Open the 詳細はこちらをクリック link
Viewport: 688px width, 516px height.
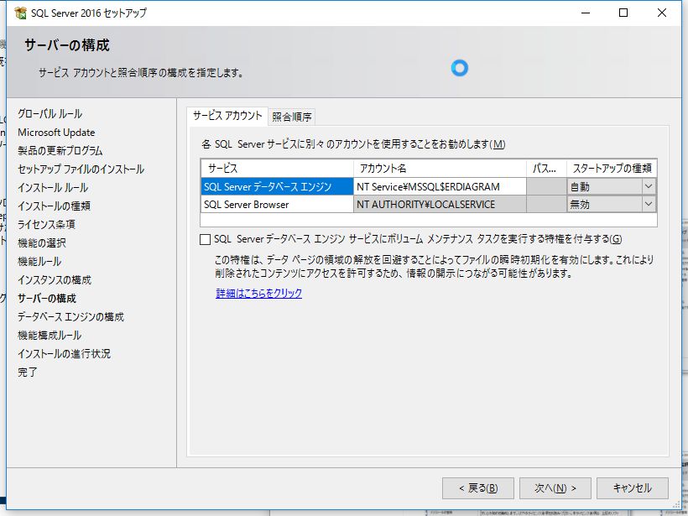pyautogui.click(x=259, y=293)
